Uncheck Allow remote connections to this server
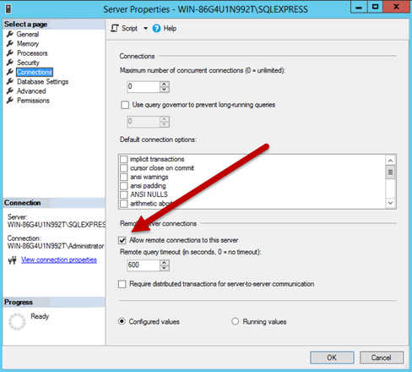412x372 pixels. pyautogui.click(x=122, y=240)
